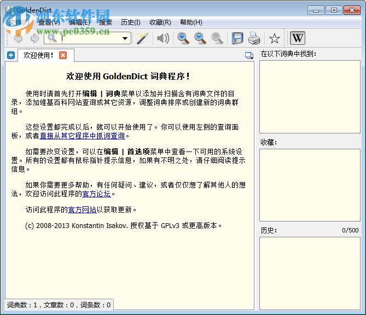Open the 帮助(H) menu
This screenshot has height=315, width=366.
(x=191, y=22)
